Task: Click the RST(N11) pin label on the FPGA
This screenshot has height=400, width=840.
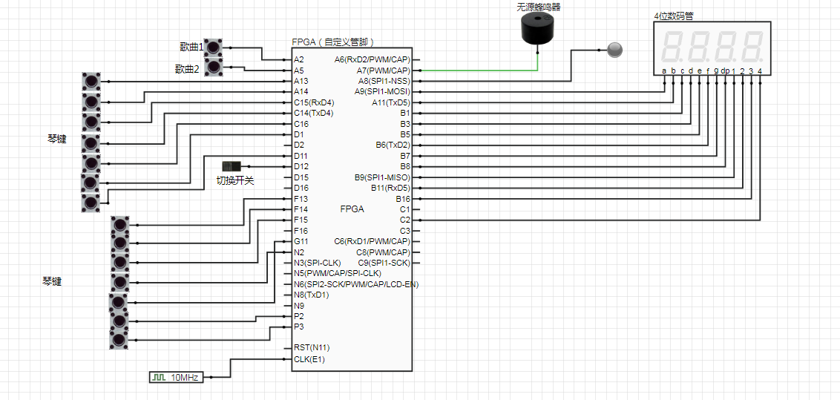Action: coord(311,347)
